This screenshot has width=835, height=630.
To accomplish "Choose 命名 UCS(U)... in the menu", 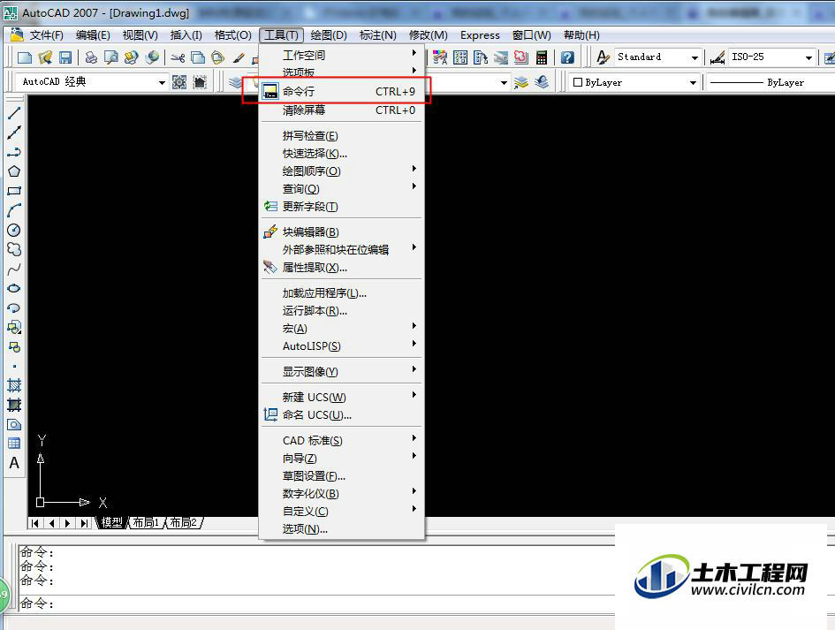I will pyautogui.click(x=341, y=415).
